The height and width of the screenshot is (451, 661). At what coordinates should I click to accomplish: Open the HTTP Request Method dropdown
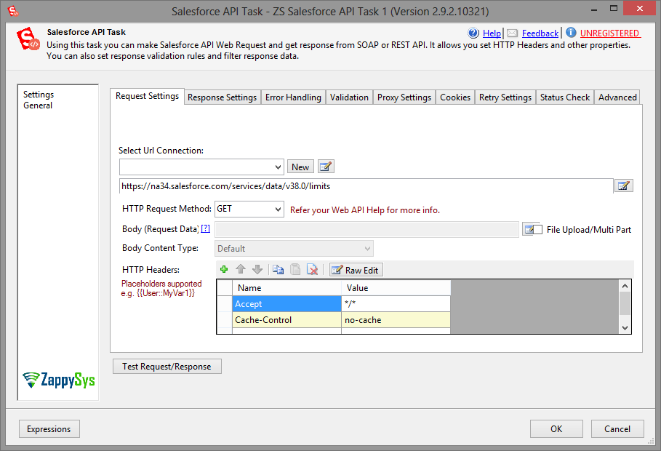(278, 209)
